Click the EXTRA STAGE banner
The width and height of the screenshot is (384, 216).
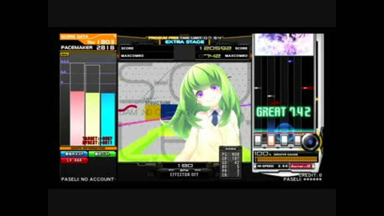pos(185,42)
